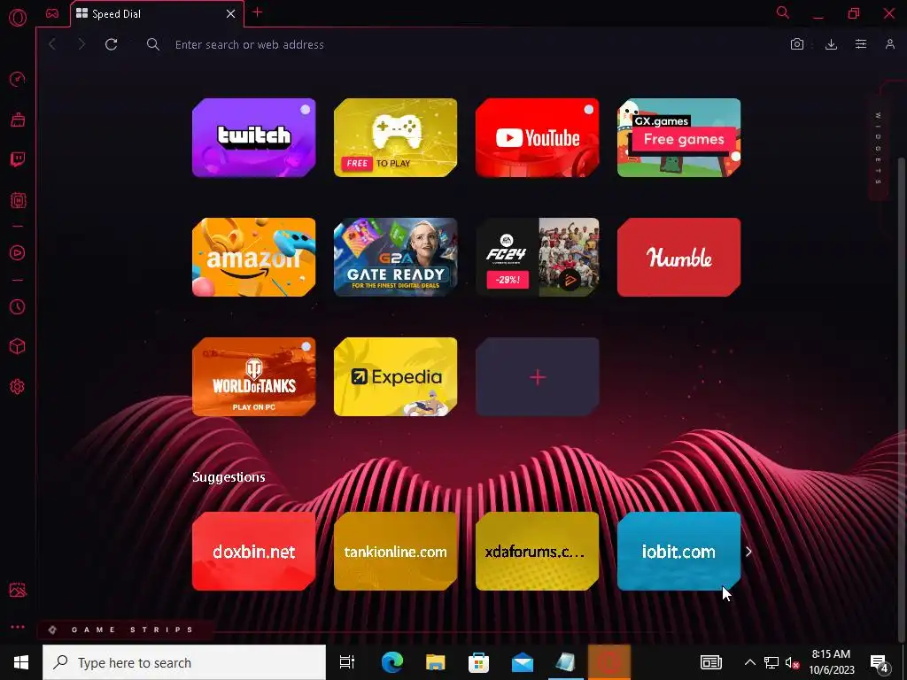Viewport: 907px width, 680px height.
Task: Open Easy Setup sliders icon
Action: [861, 44]
